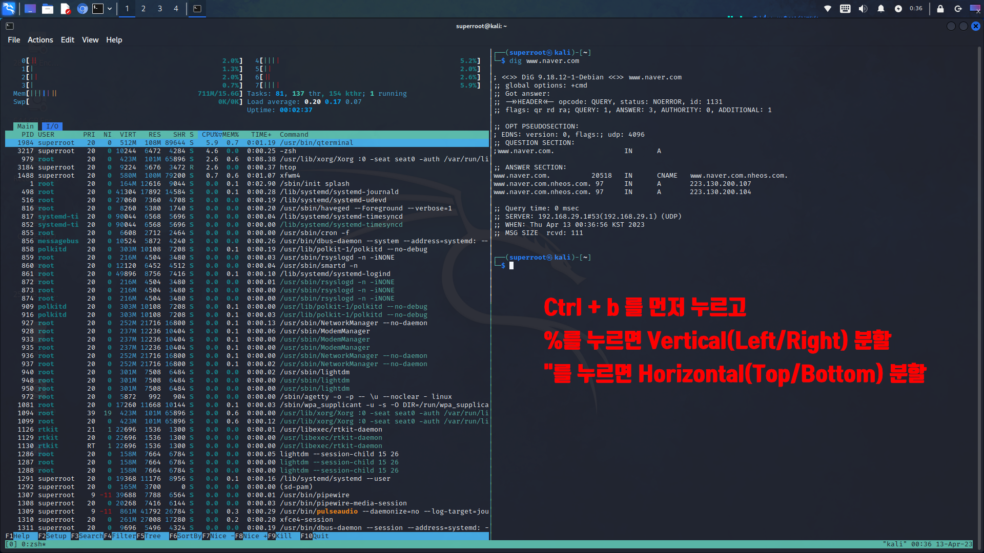The image size is (984, 553).
Task: Switch to workspace 4
Action: click(176, 9)
